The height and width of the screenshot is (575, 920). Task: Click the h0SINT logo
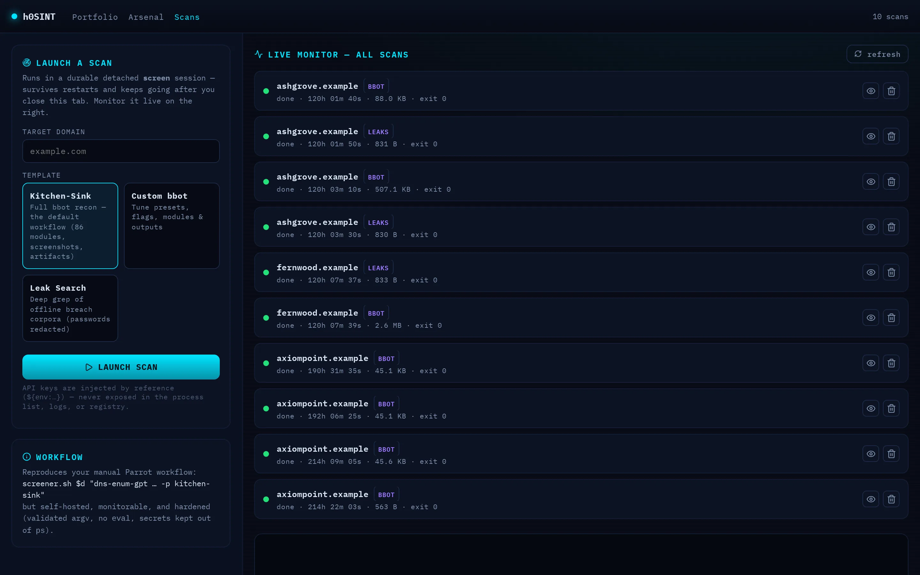[x=34, y=17]
